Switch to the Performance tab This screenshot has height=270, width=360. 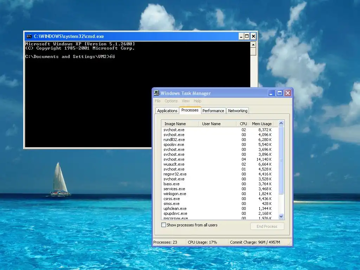pos(213,111)
